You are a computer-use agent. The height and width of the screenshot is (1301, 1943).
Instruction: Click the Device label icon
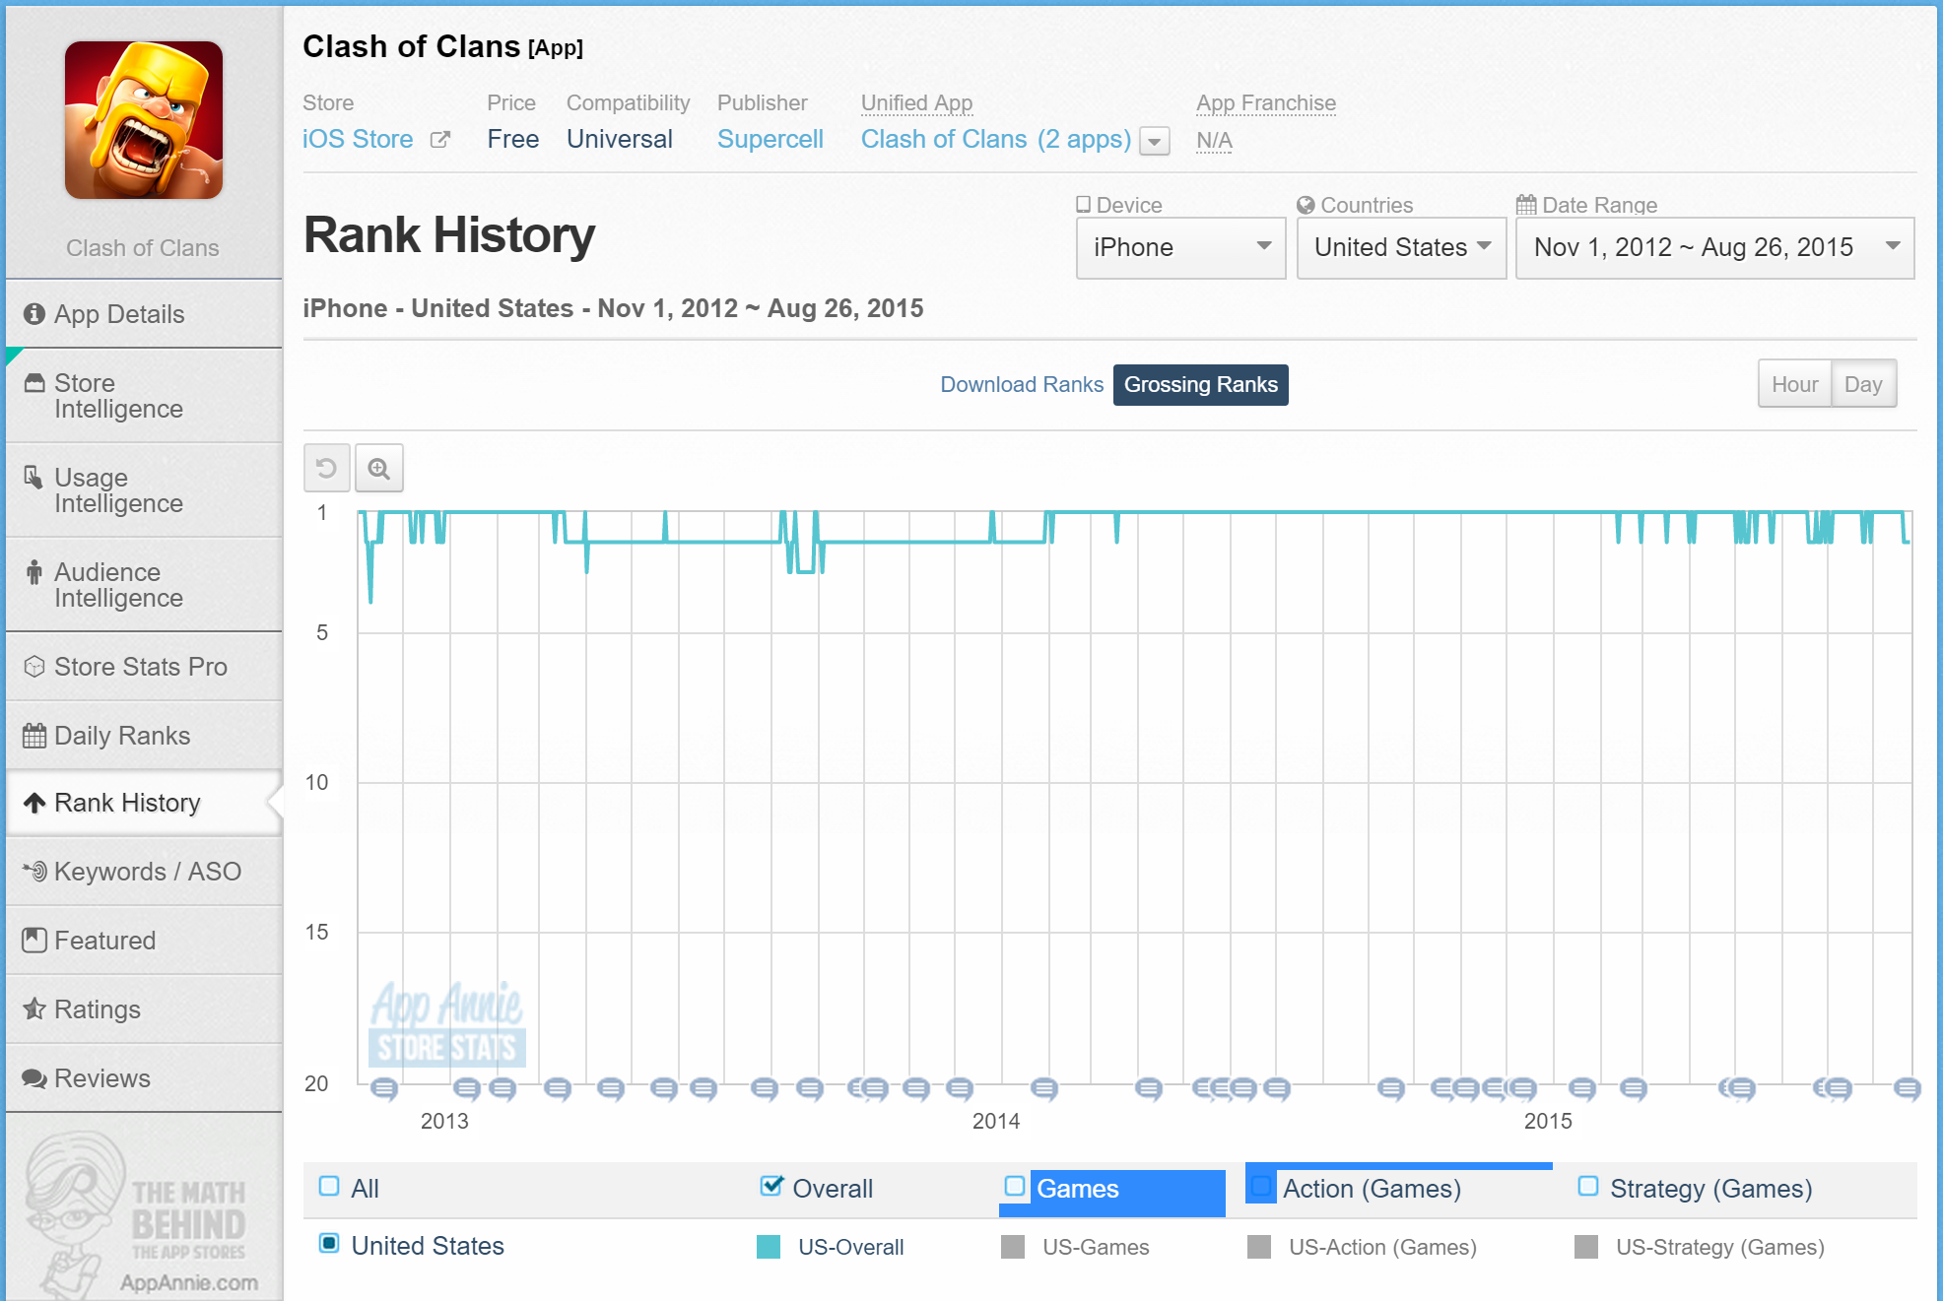click(1083, 205)
